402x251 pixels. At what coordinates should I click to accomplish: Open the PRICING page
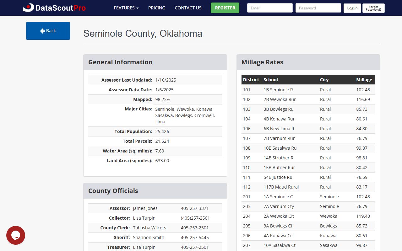pos(157,8)
